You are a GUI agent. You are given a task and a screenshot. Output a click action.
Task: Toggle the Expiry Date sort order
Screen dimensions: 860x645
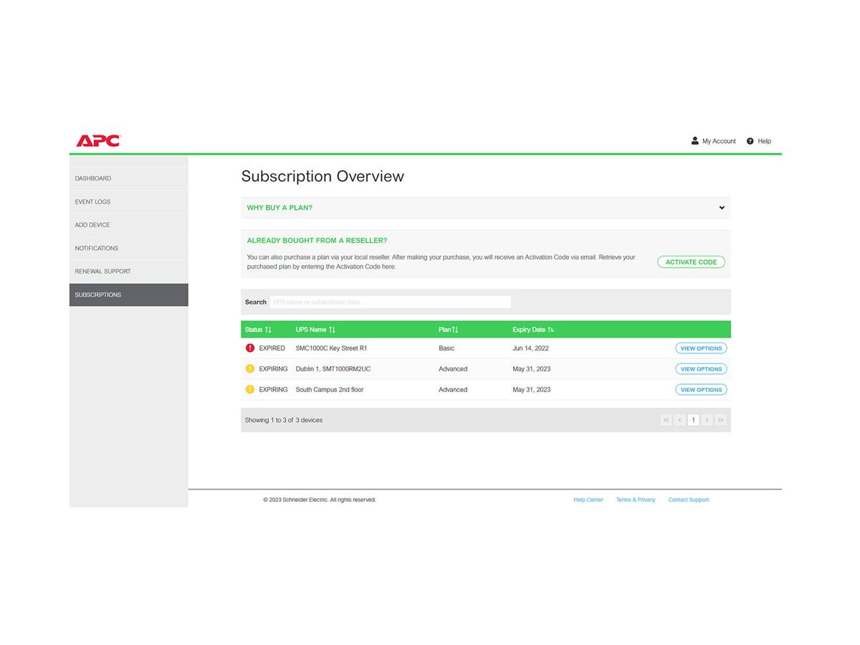[551, 329]
